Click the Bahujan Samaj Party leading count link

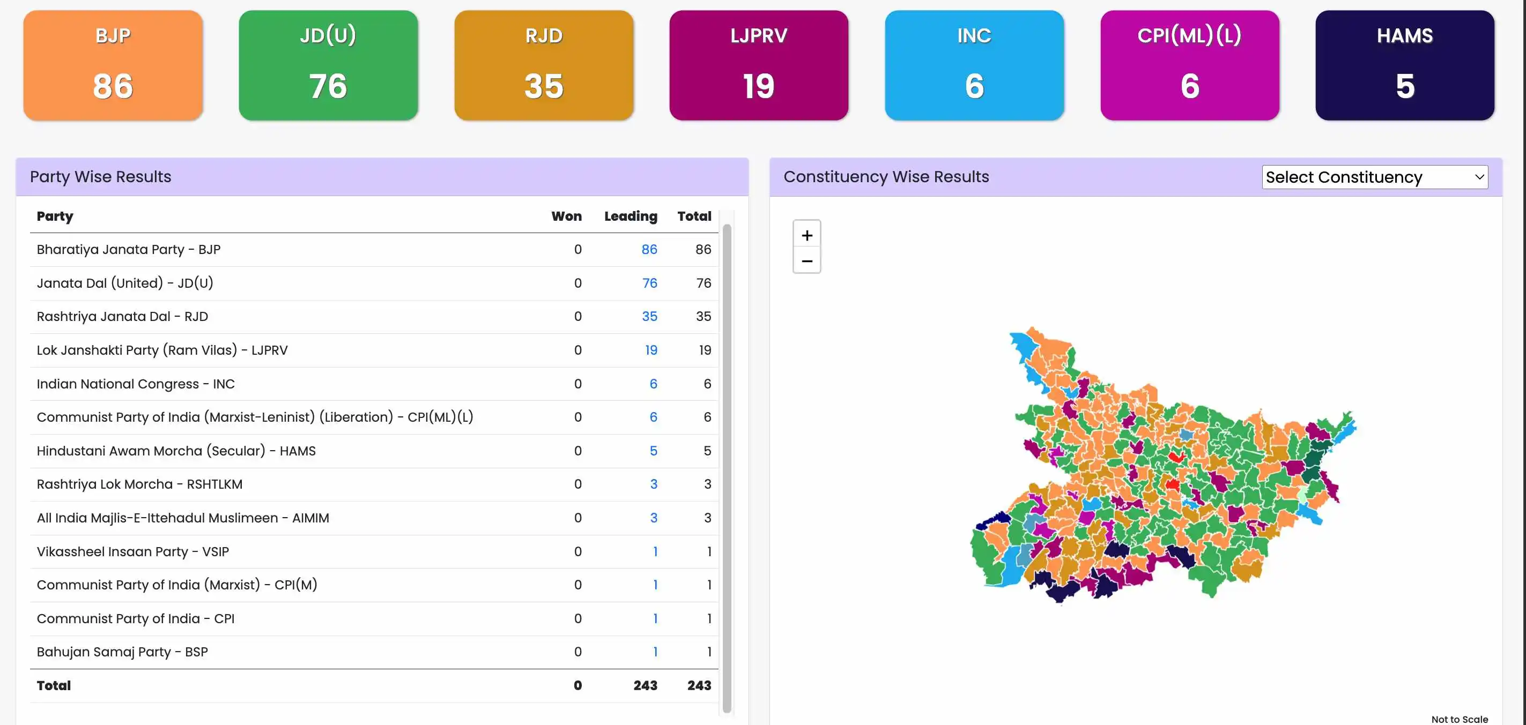click(655, 652)
